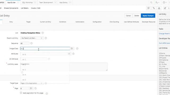Open the Parent List Entry dropdown
Screen dimensions: 170x95
point(32,38)
